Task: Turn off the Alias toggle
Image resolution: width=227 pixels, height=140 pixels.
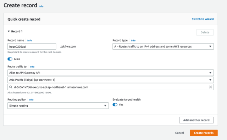Action: pyautogui.click(x=10, y=59)
